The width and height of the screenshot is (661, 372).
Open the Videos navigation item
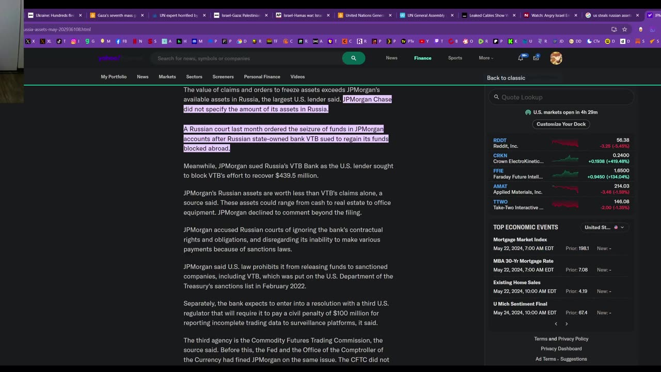click(297, 76)
